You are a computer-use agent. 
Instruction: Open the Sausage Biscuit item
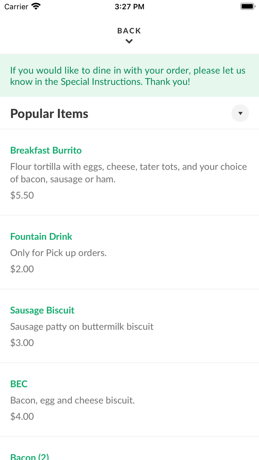[42, 310]
